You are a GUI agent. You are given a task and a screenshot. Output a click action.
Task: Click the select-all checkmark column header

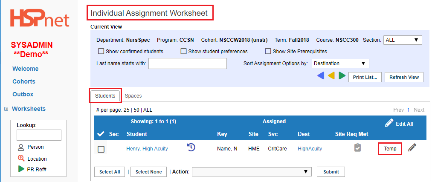(101, 134)
